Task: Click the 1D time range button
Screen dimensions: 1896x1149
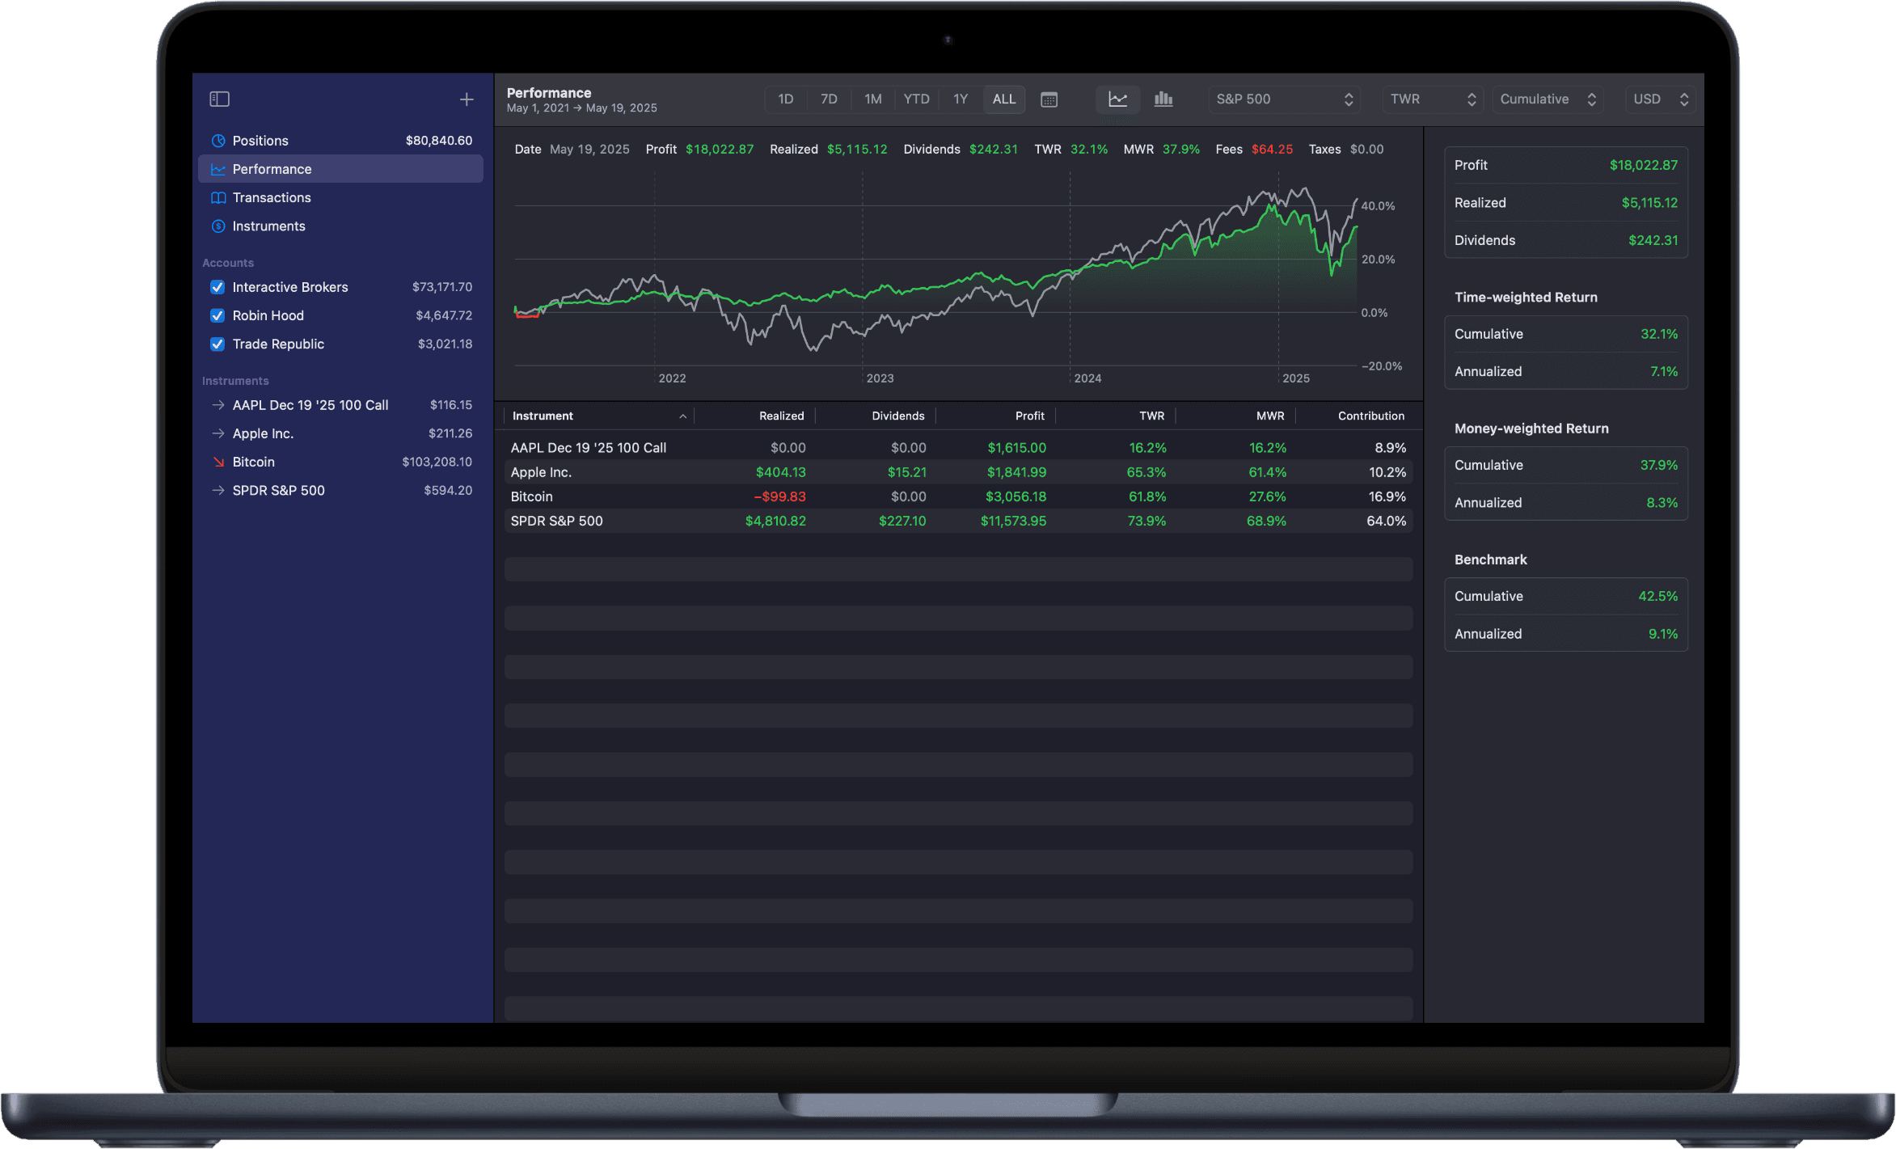Action: point(785,99)
